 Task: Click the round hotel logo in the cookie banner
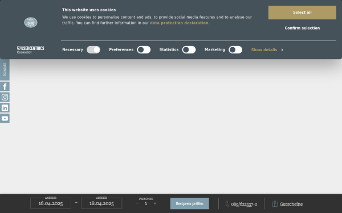[x=31, y=22]
